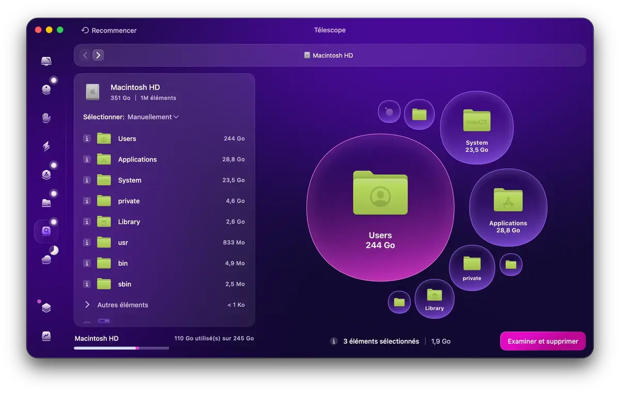Go back with the left arrow button
Viewport: 620px width, 393px height.
(x=85, y=55)
